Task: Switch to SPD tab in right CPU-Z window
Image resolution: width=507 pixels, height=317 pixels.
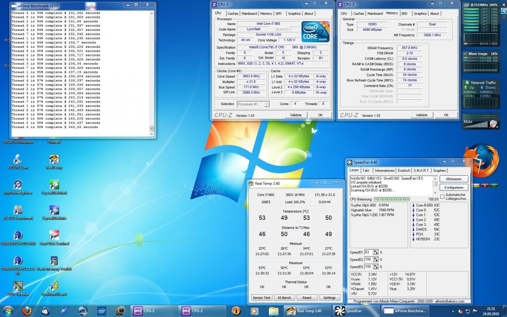Action: tap(404, 14)
